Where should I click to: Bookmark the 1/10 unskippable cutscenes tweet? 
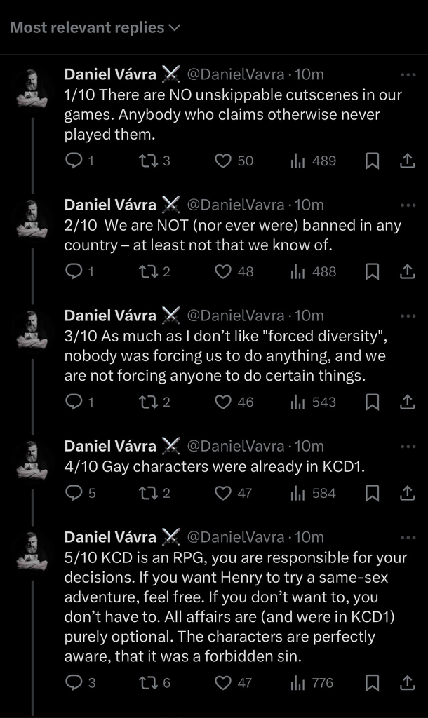point(373,161)
